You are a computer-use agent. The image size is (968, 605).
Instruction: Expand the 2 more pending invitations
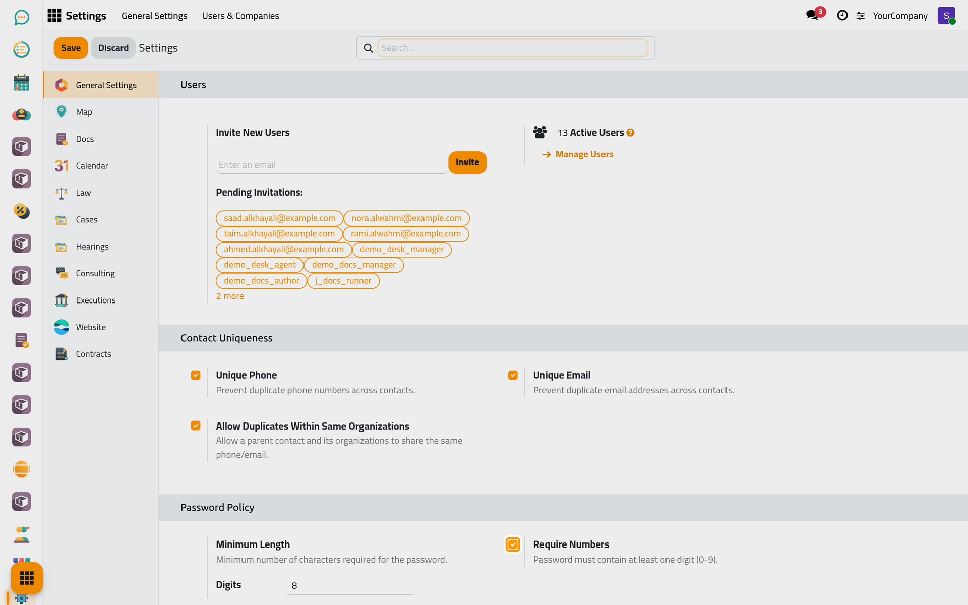pos(230,296)
